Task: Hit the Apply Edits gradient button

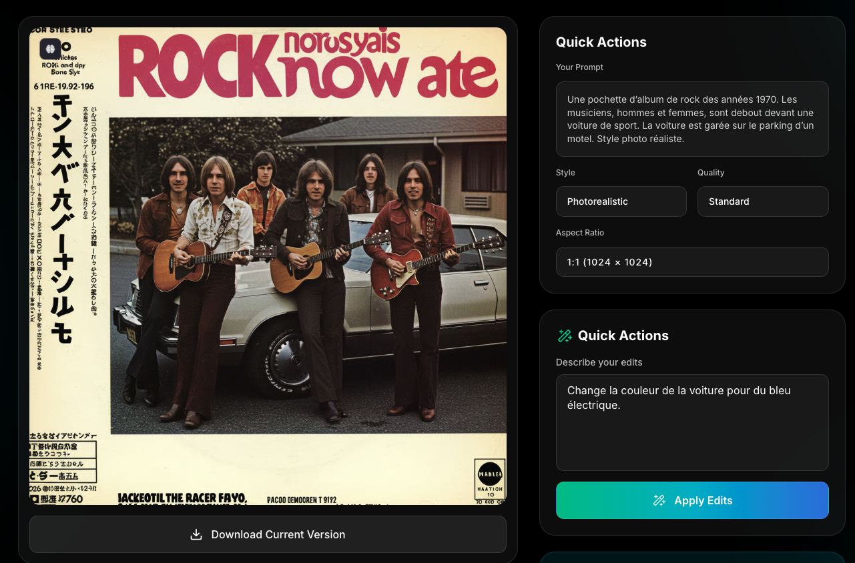Action: 691,500
